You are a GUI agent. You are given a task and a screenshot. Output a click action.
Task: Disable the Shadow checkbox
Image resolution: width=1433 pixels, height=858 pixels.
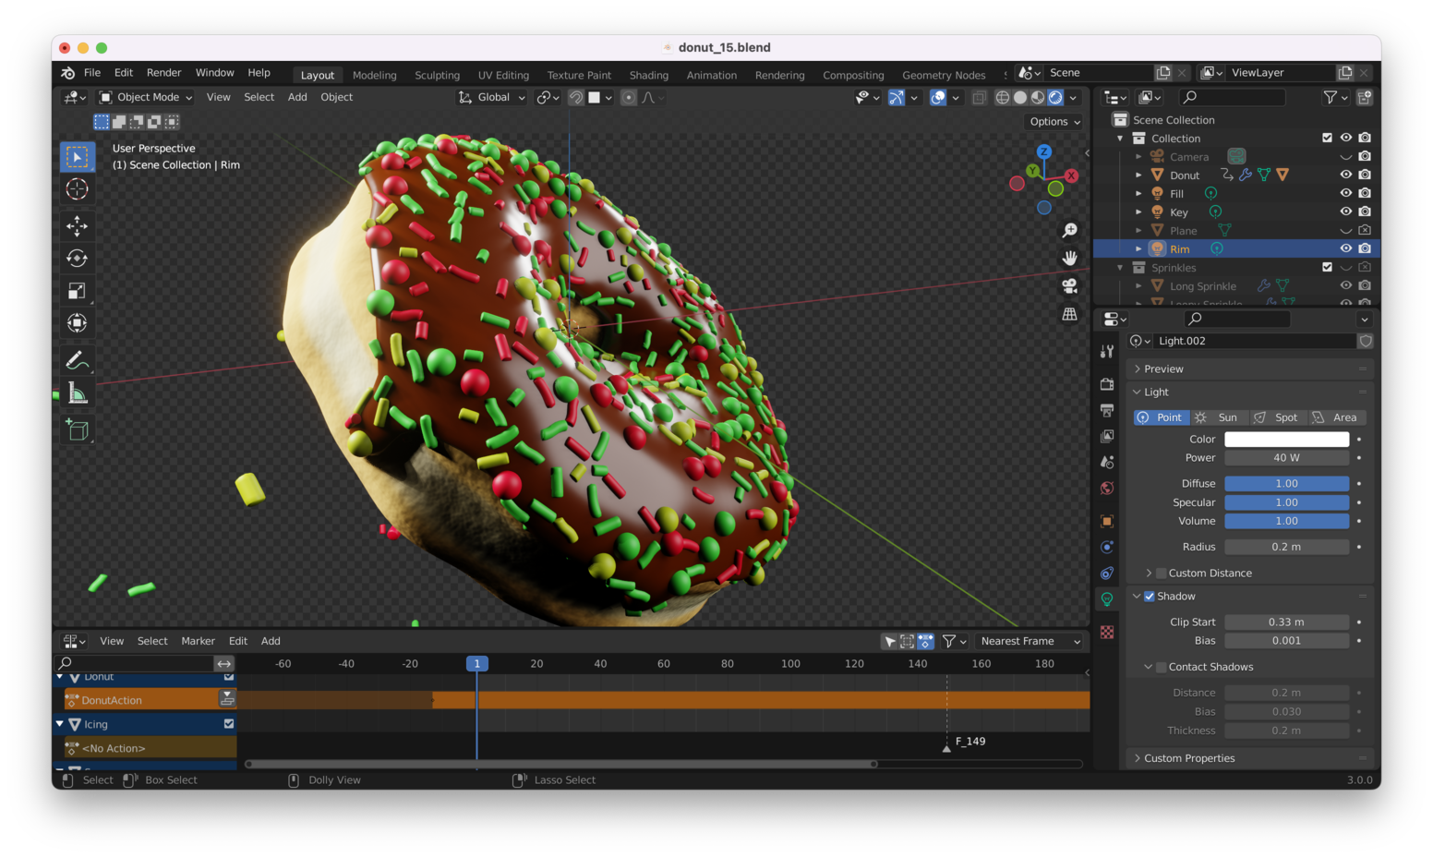click(x=1150, y=597)
